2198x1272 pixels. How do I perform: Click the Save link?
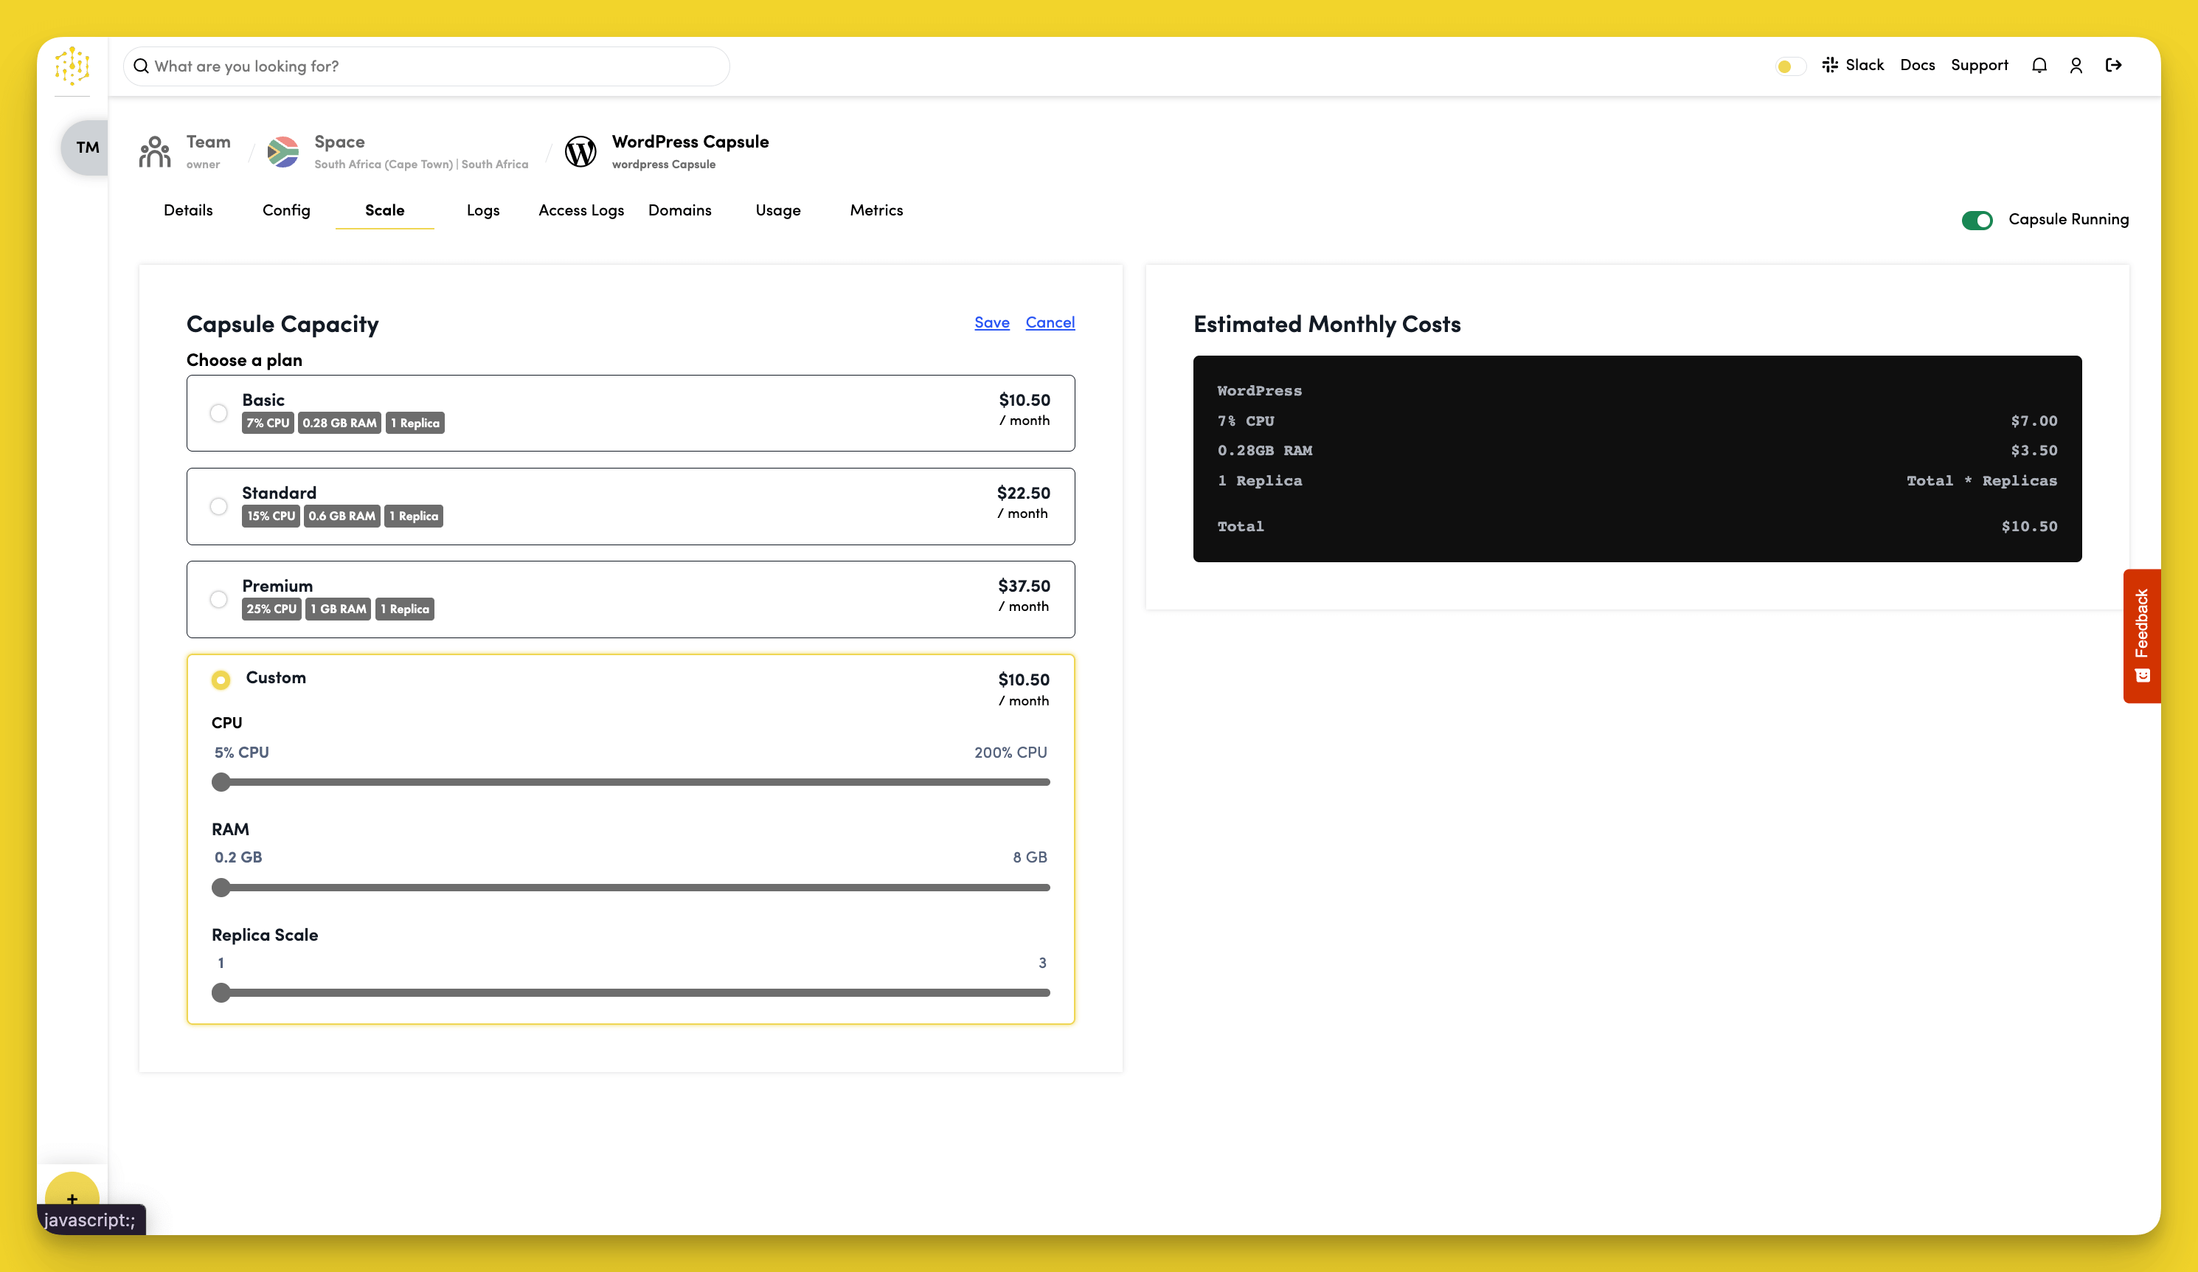click(x=992, y=323)
